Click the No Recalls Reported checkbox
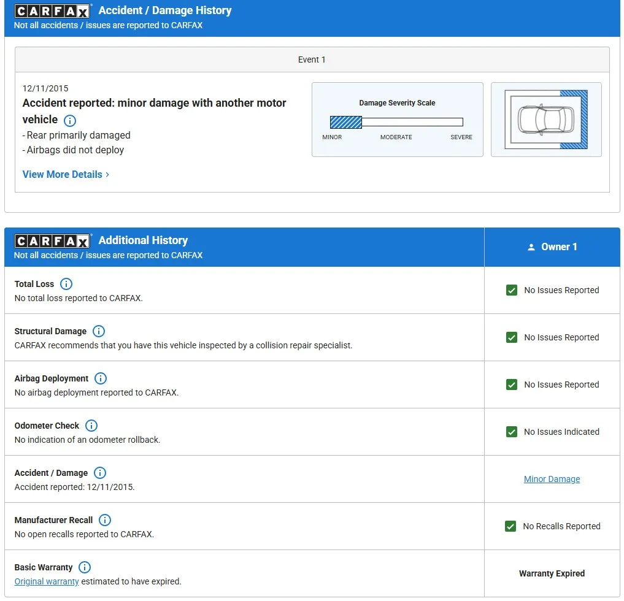The width and height of the screenshot is (624, 601). click(x=510, y=526)
